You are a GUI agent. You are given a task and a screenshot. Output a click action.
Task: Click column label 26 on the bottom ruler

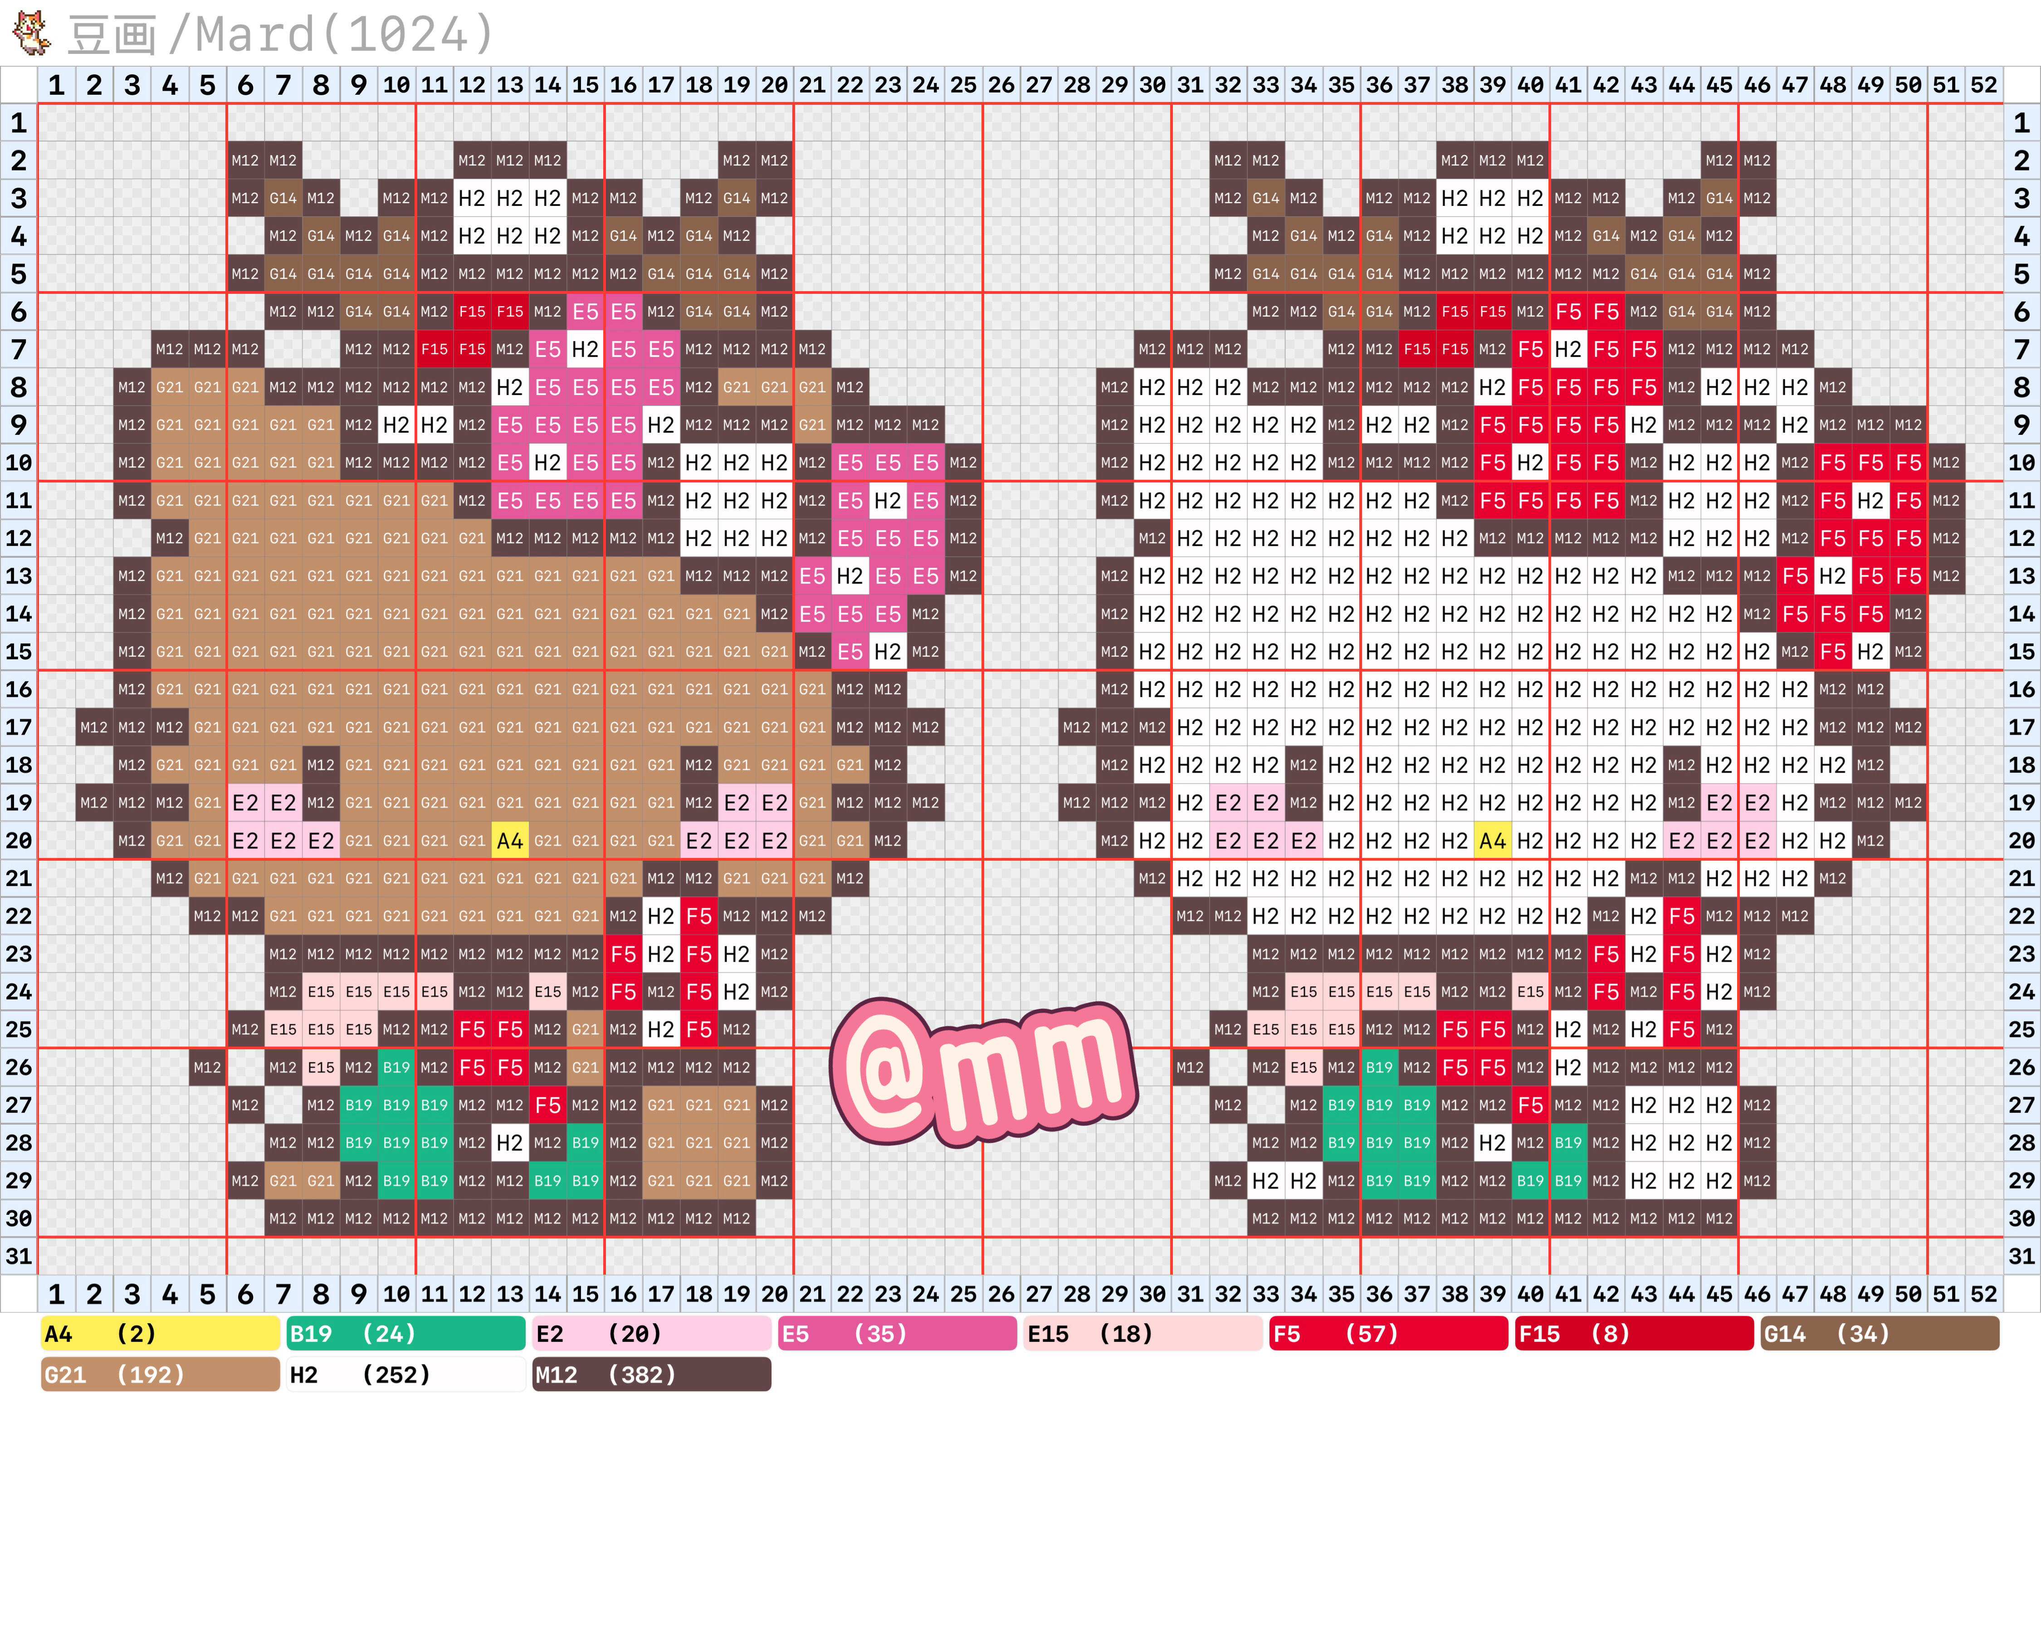1001,1294
